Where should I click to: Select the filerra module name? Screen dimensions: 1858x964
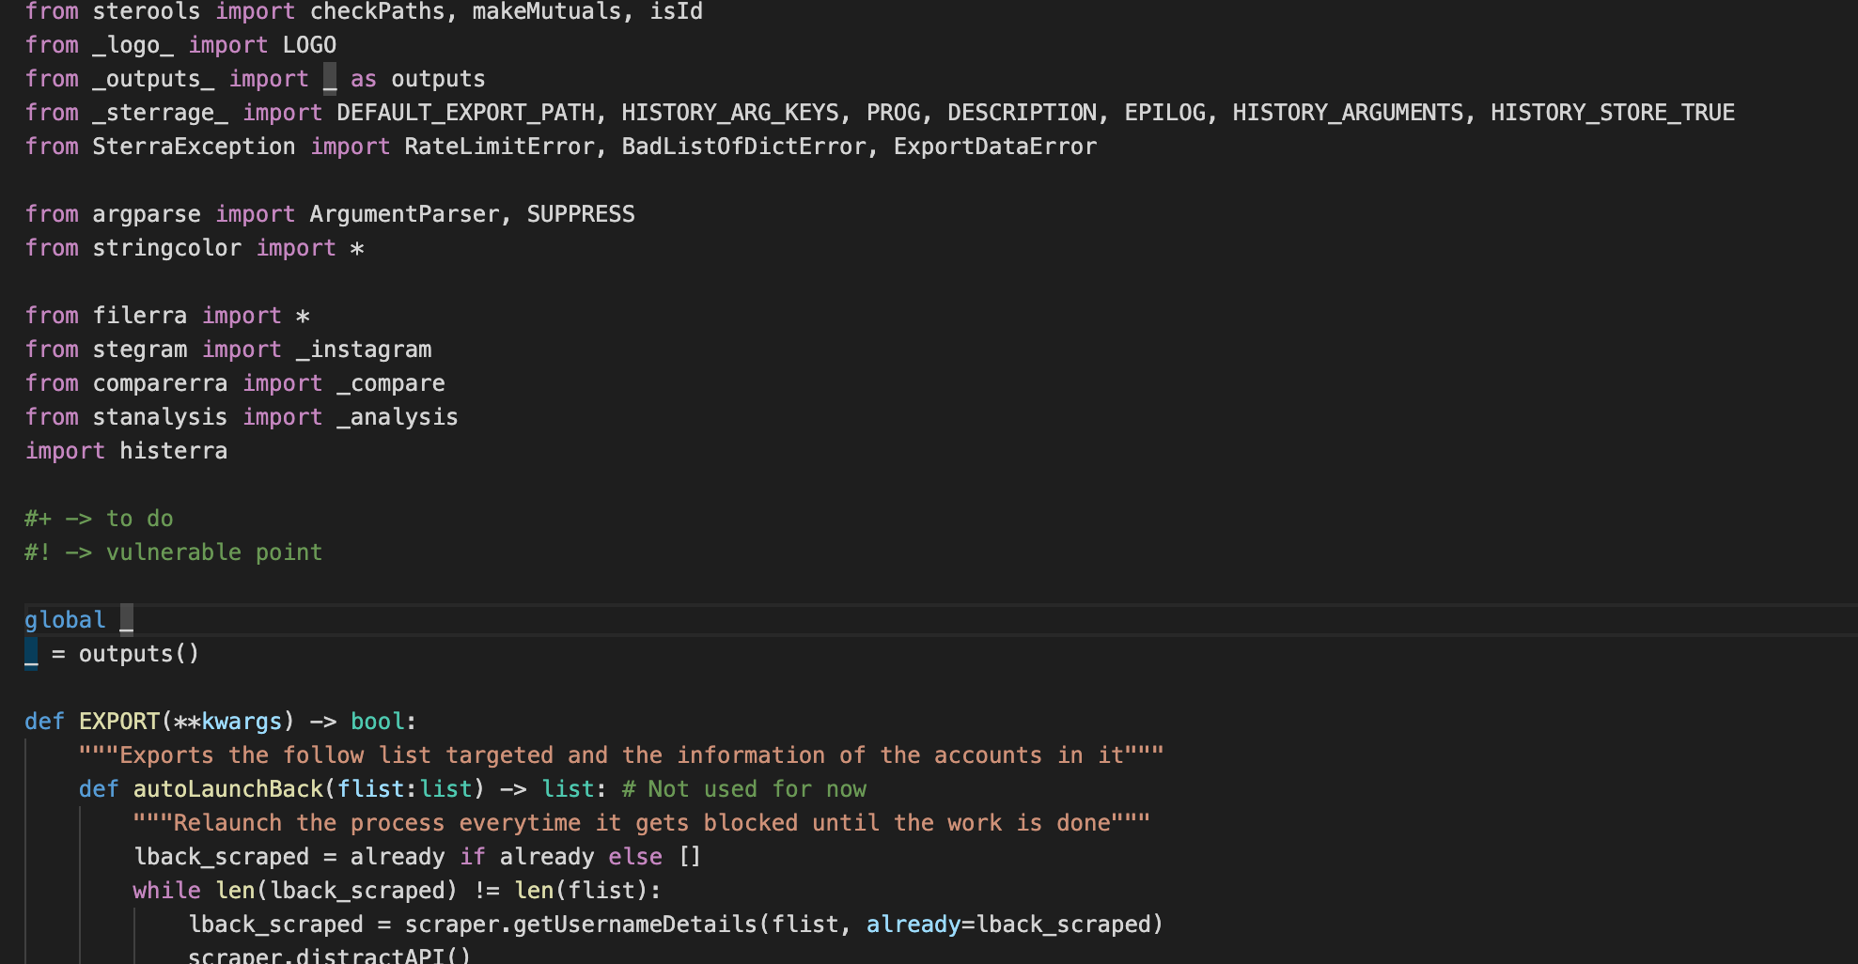141,315
